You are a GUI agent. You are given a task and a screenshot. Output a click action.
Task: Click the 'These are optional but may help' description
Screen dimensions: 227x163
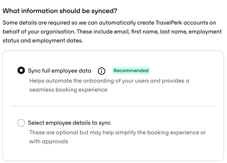coord(118,132)
